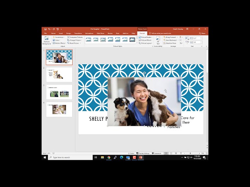Click the Crop tool icon
Viewport: 250px width, 187px height.
(x=187, y=38)
